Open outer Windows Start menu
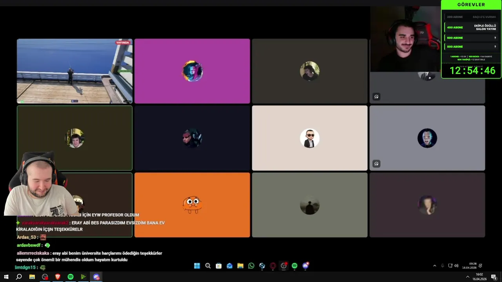Screen dimensions: 502x282 tap(6, 277)
